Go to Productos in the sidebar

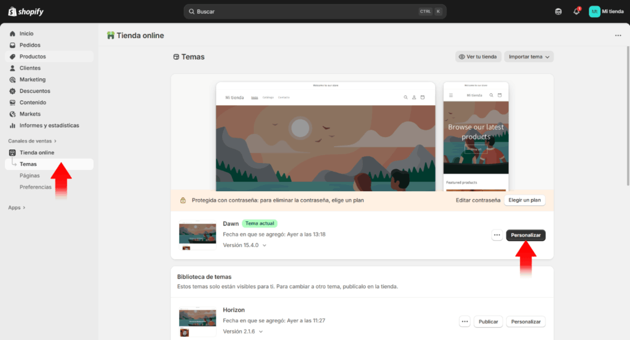(33, 57)
